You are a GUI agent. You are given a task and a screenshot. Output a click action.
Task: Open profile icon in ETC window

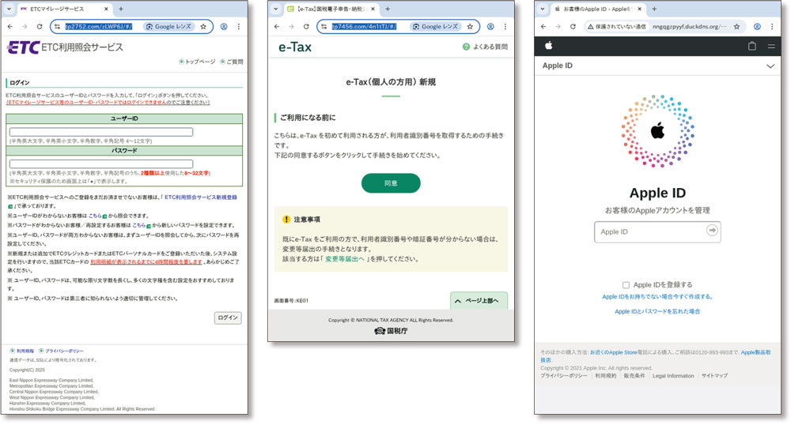pyautogui.click(x=224, y=27)
